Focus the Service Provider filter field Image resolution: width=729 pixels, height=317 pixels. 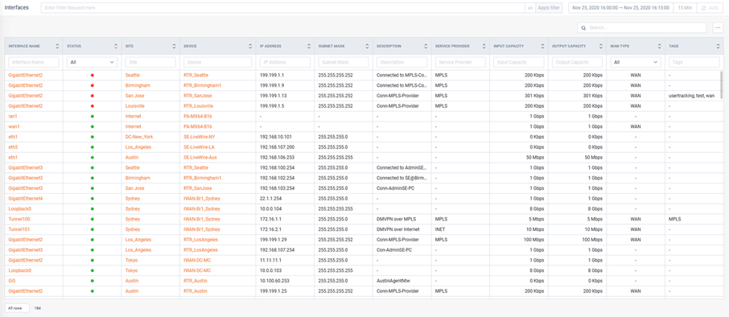pyautogui.click(x=460, y=62)
